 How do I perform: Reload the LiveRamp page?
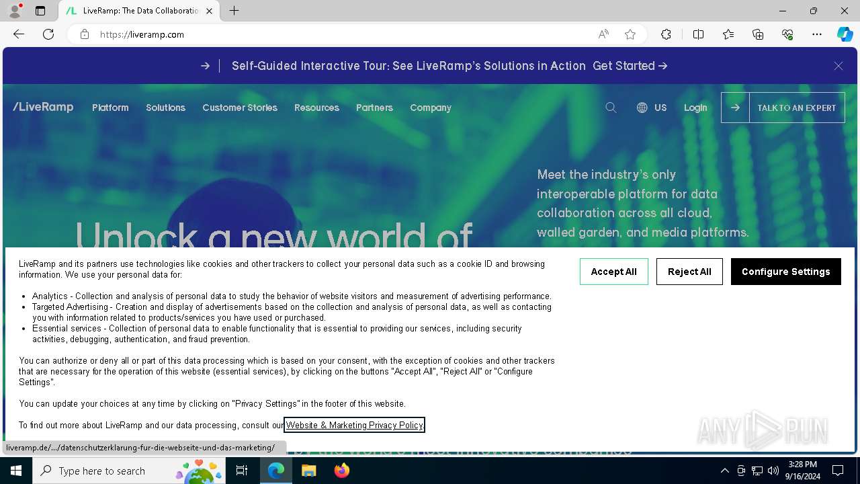click(48, 34)
